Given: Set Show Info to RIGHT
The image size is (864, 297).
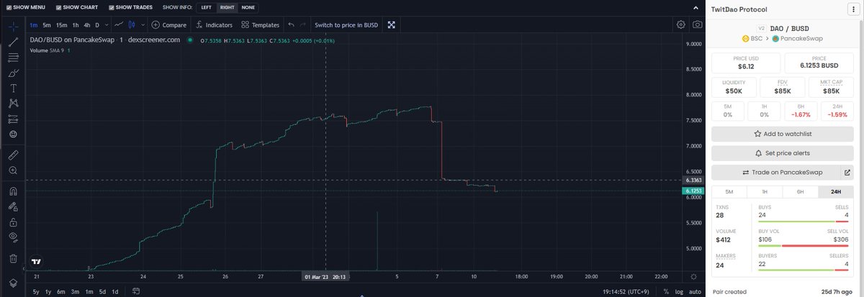Looking at the screenshot, I should point(228,7).
